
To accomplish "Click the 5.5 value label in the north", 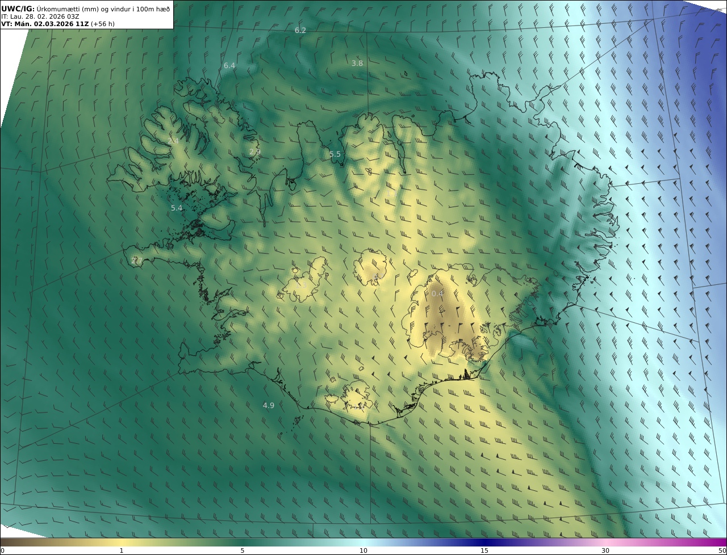I will (335, 154).
